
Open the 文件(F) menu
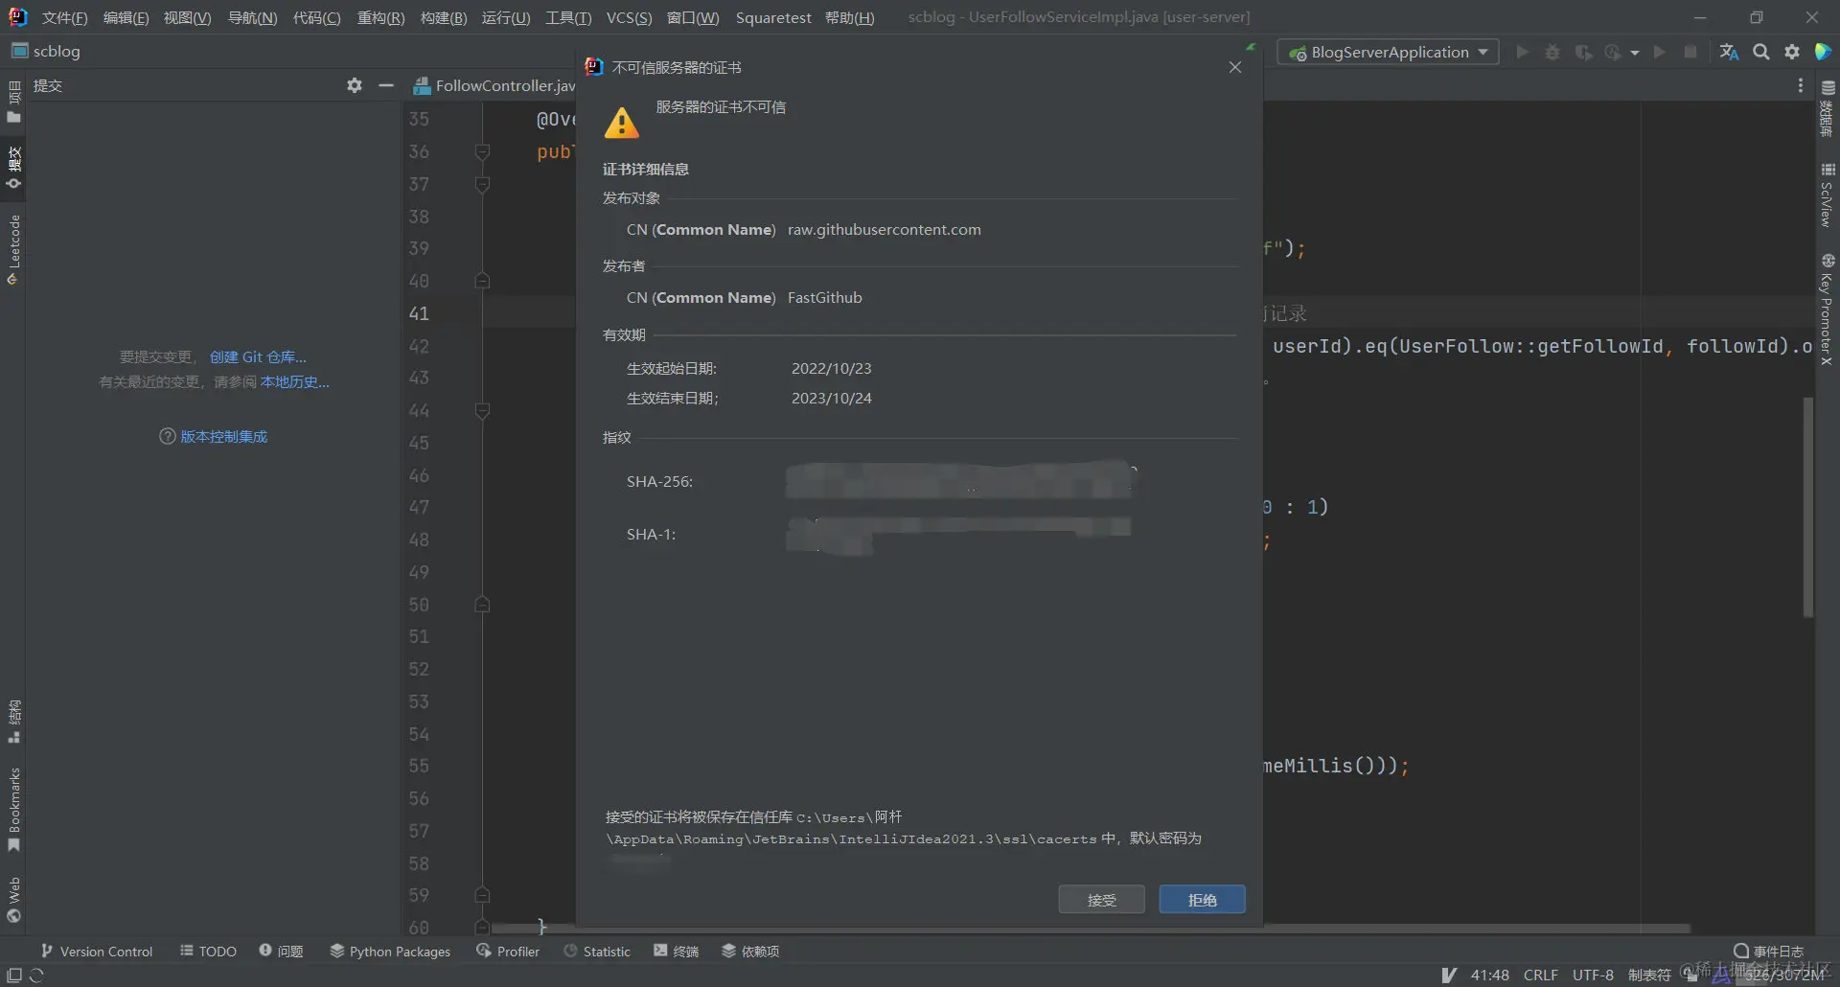click(x=65, y=17)
